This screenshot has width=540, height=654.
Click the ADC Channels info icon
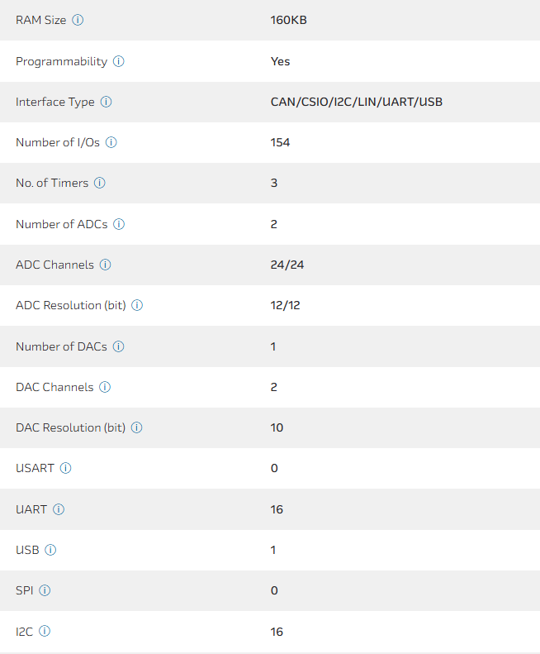click(106, 265)
